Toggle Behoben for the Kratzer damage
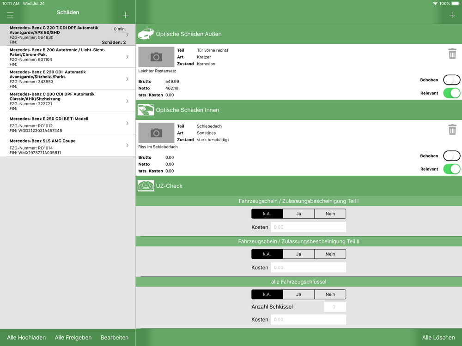This screenshot has height=346, width=462. (x=452, y=80)
